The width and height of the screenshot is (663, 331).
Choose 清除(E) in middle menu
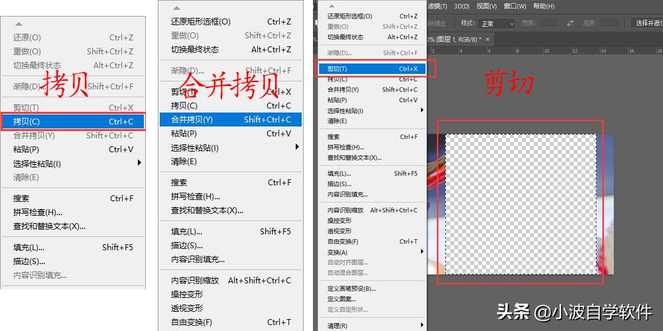[x=231, y=162]
